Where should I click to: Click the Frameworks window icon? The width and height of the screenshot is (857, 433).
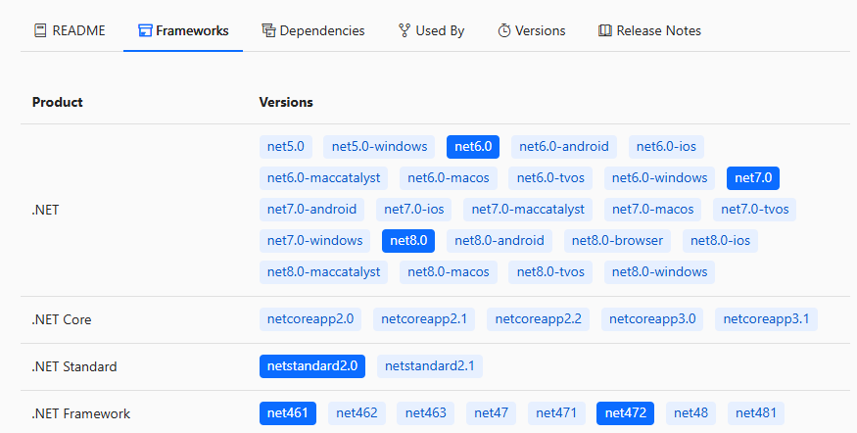(x=145, y=30)
